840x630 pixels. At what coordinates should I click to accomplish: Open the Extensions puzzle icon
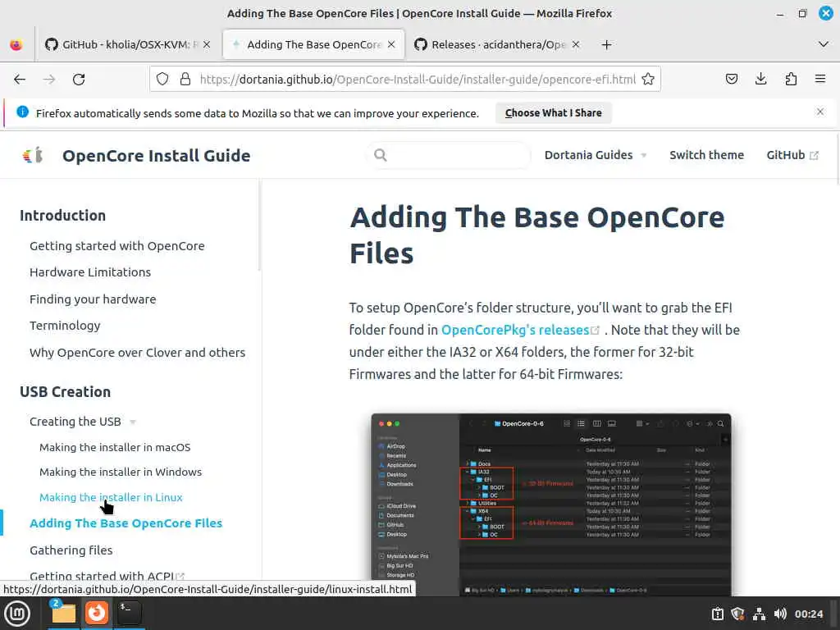tap(791, 80)
